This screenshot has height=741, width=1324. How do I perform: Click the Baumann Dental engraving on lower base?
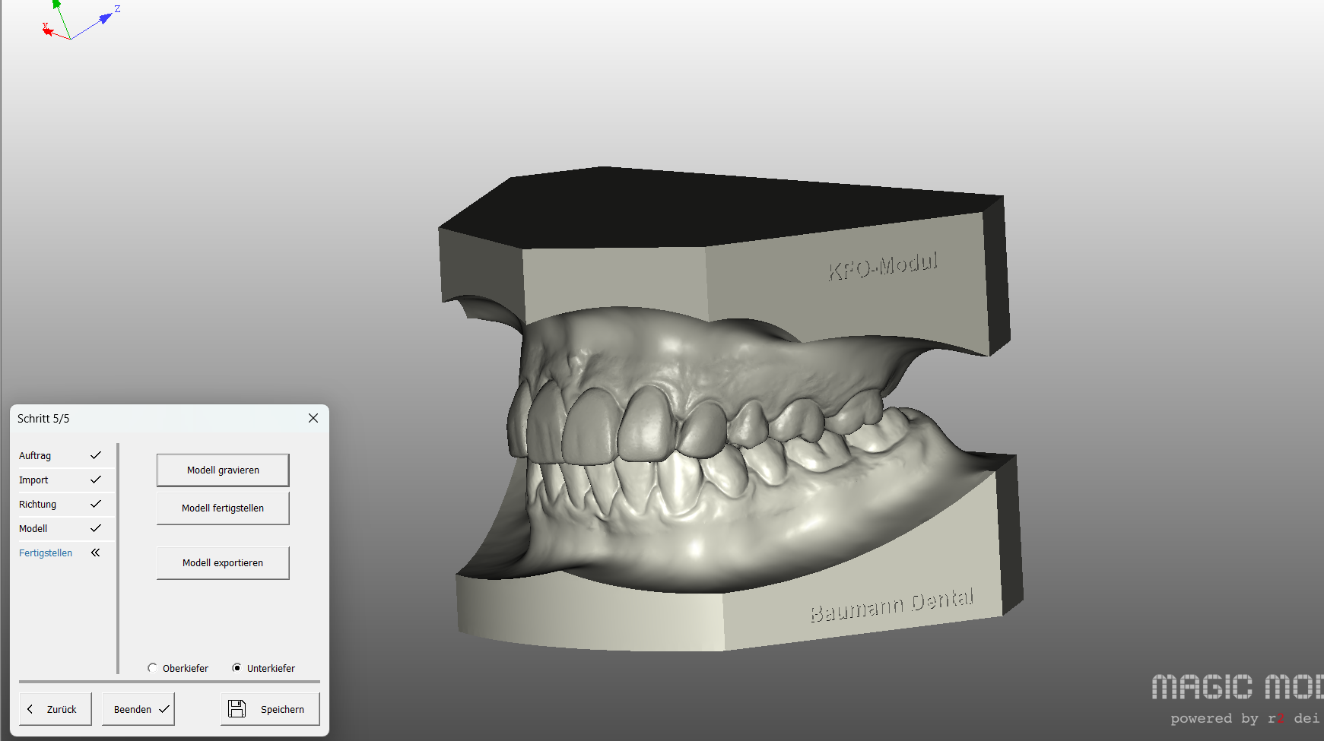click(x=891, y=604)
